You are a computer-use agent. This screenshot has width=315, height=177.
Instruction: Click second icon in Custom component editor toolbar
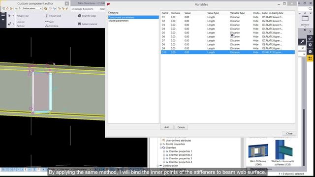tap(8, 8)
